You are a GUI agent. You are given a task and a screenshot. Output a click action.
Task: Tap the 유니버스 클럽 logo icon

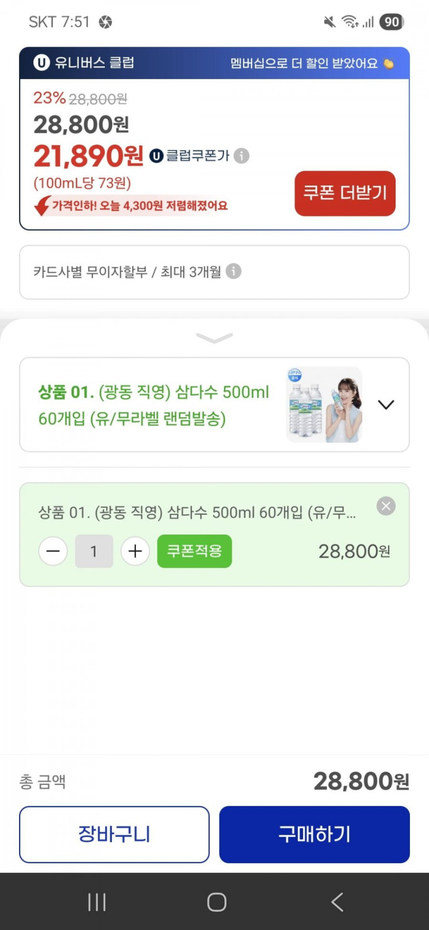point(41,63)
